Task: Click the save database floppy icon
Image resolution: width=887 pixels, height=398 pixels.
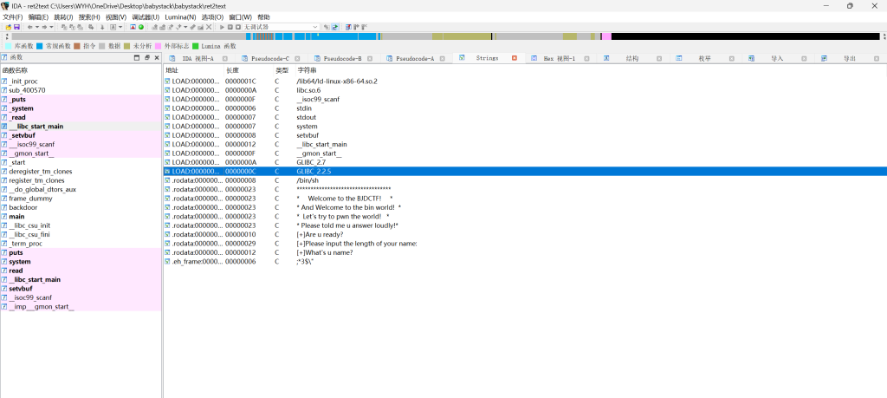Action: click(x=16, y=27)
